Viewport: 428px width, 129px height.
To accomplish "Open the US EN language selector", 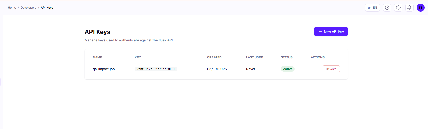I will coord(373,8).
